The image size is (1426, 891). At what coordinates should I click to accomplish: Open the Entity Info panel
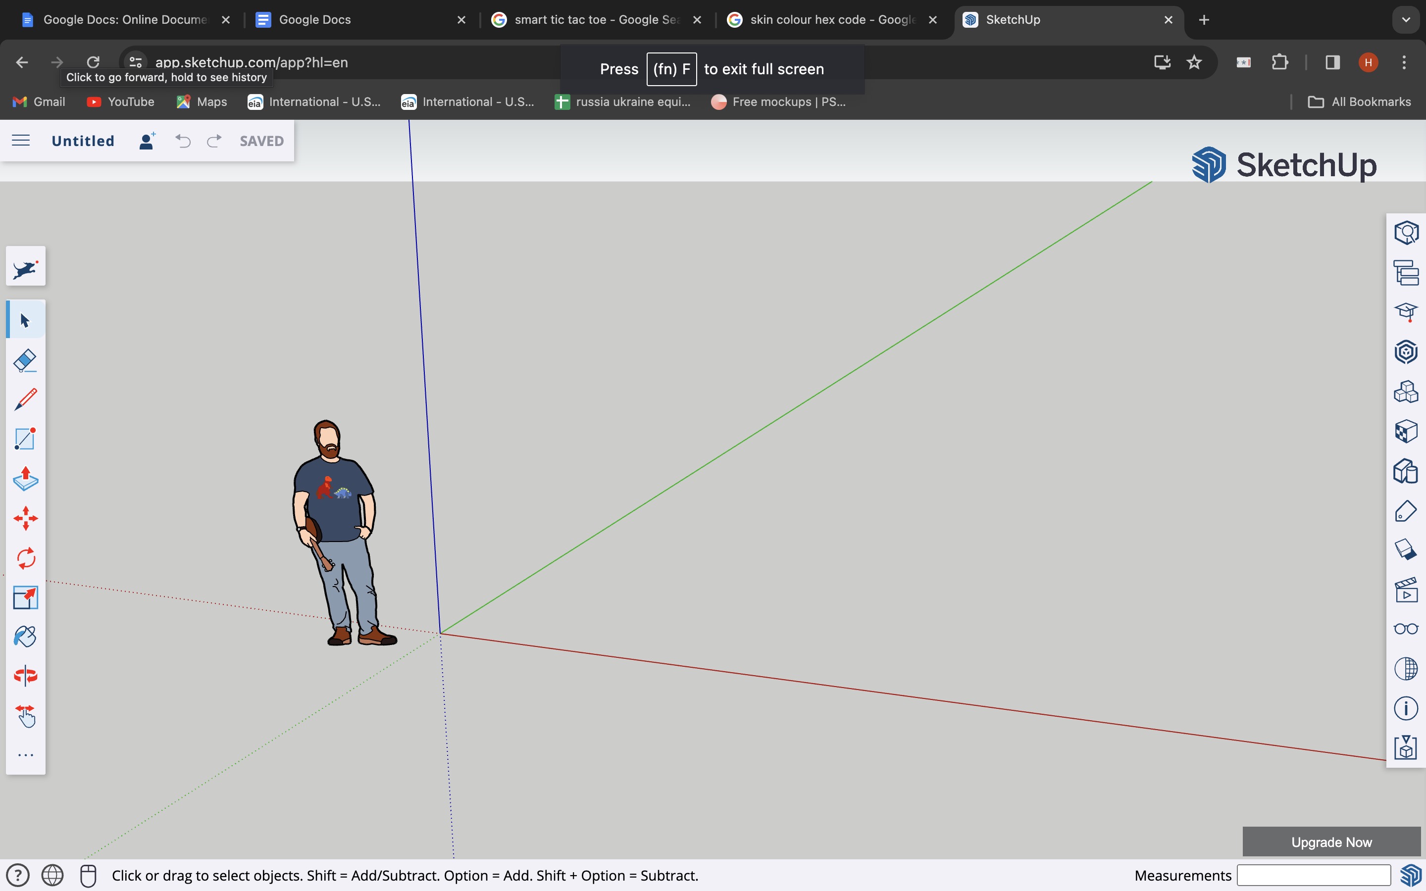[x=1406, y=233]
